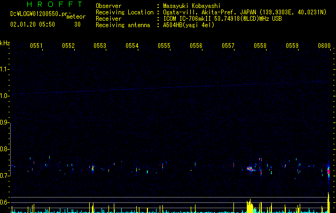The width and height of the screenshot is (336, 213).
Task: Click the 0554 time marker
Action: pos(132,46)
